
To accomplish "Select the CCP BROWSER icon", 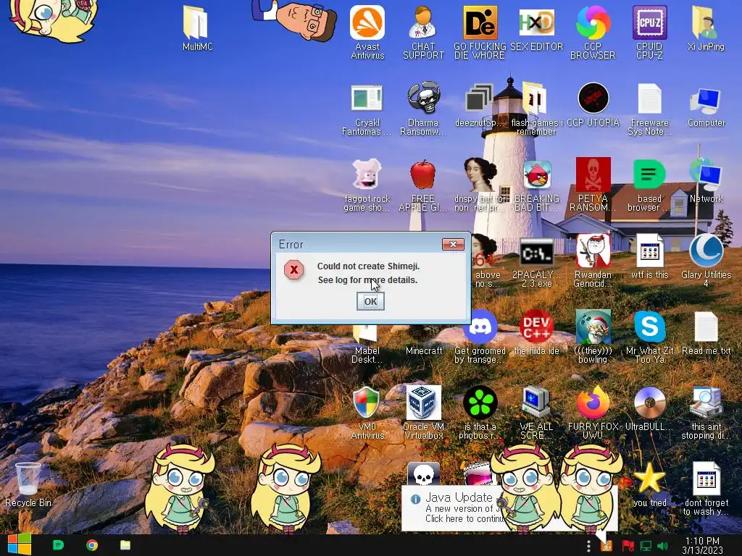I will click(593, 32).
